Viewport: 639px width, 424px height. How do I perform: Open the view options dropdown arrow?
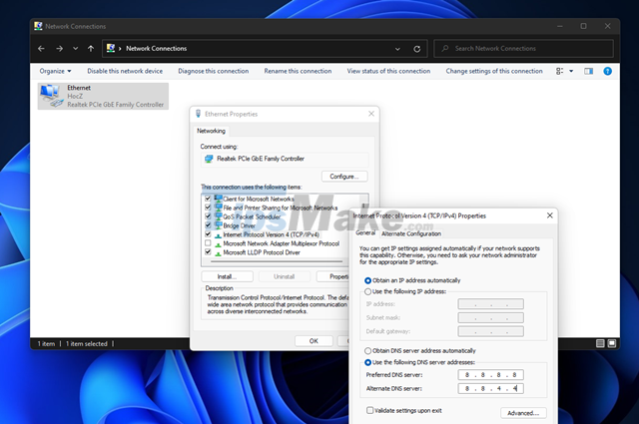pos(571,71)
